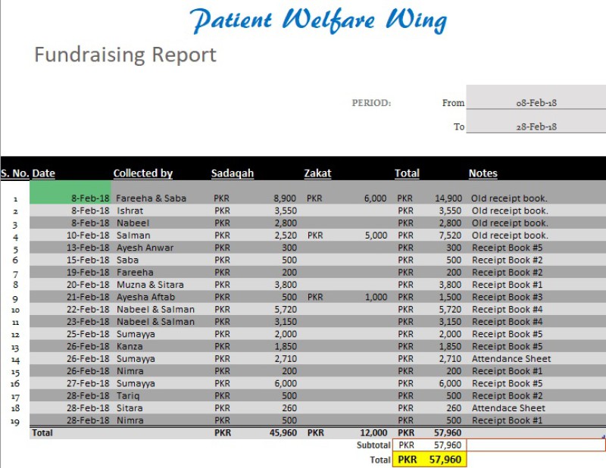Screen dimensions: 606x468
Task: Click the Notes column header
Action: 483,173
